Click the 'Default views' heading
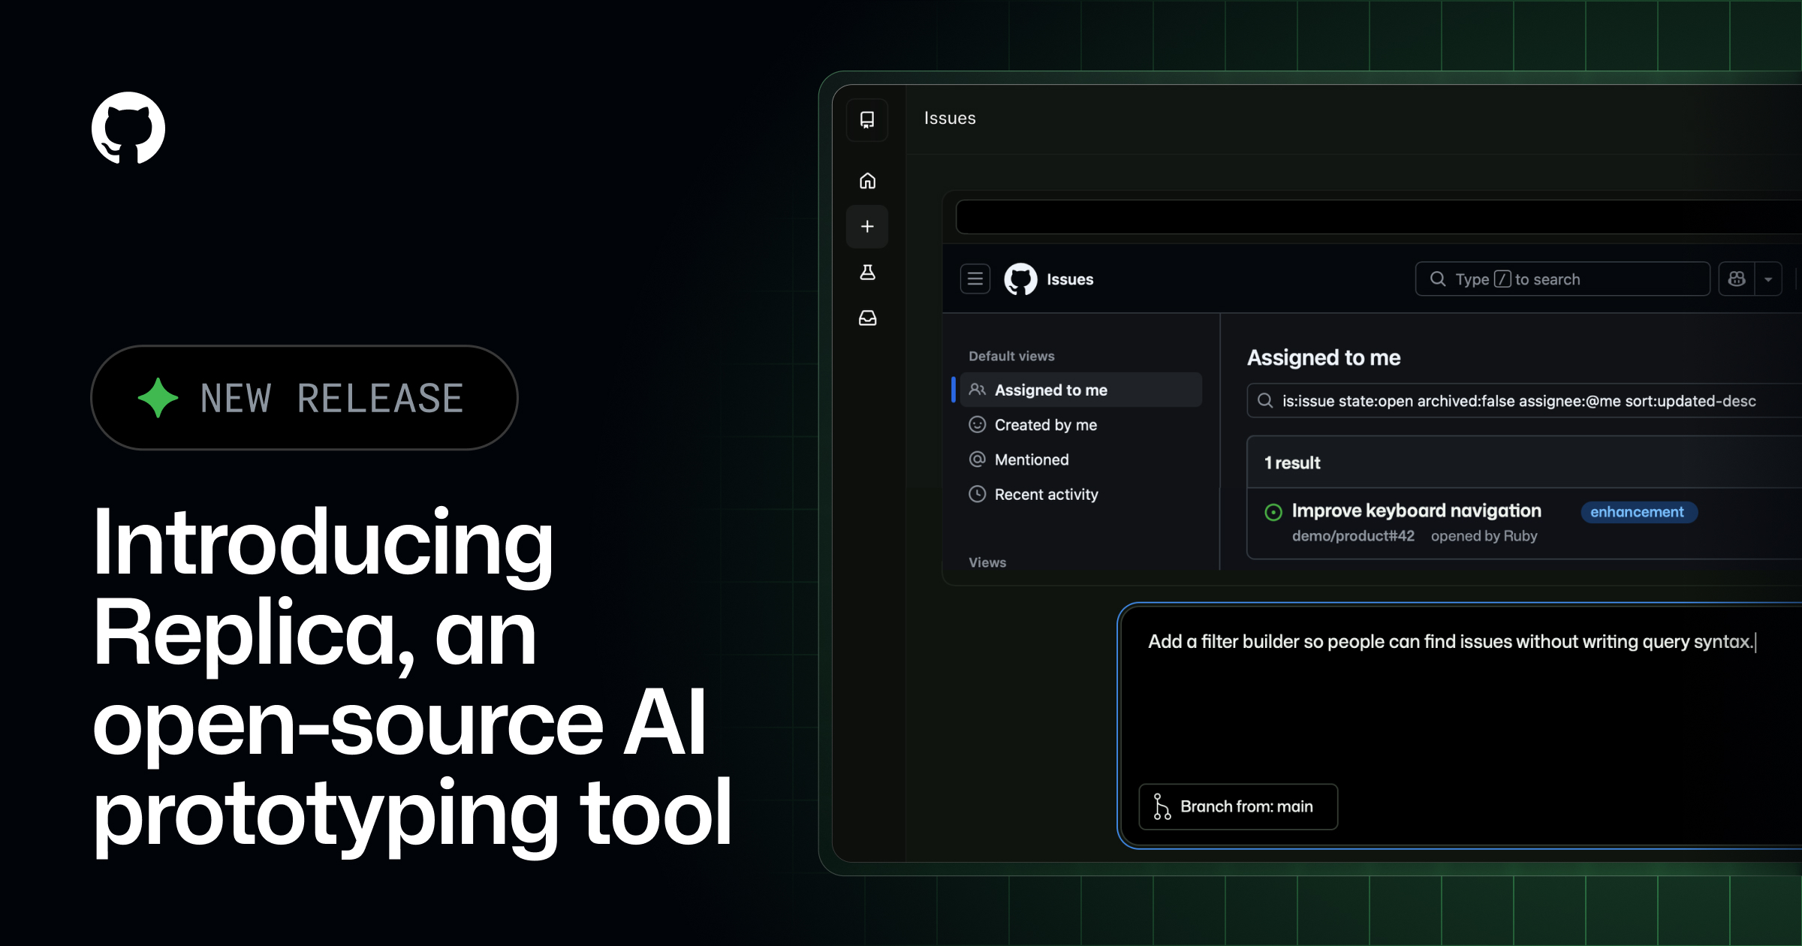The image size is (1802, 946). (x=1011, y=356)
